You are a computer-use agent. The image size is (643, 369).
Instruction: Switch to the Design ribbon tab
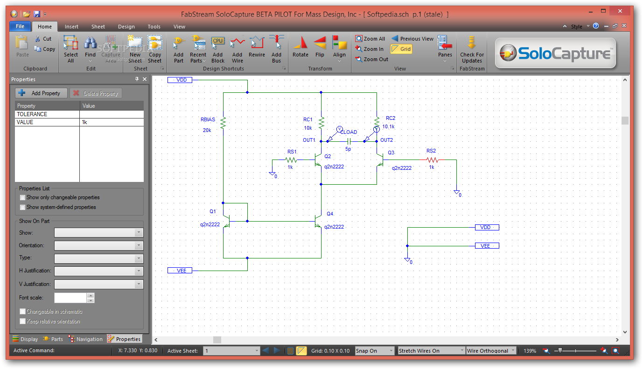126,27
